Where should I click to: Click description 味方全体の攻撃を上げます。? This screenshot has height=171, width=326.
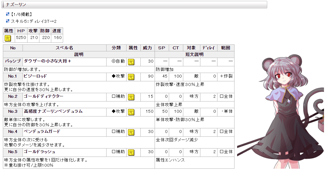(32, 105)
